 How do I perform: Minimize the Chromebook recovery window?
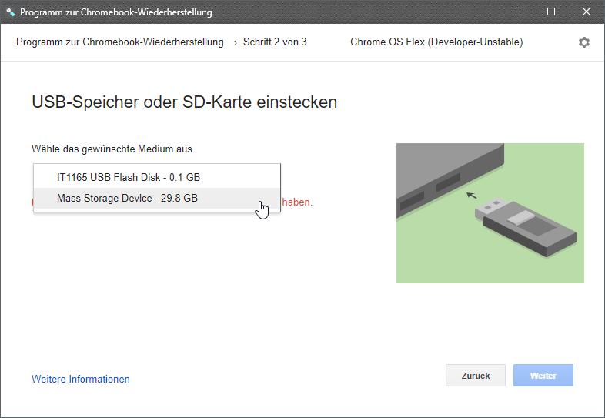coord(516,12)
